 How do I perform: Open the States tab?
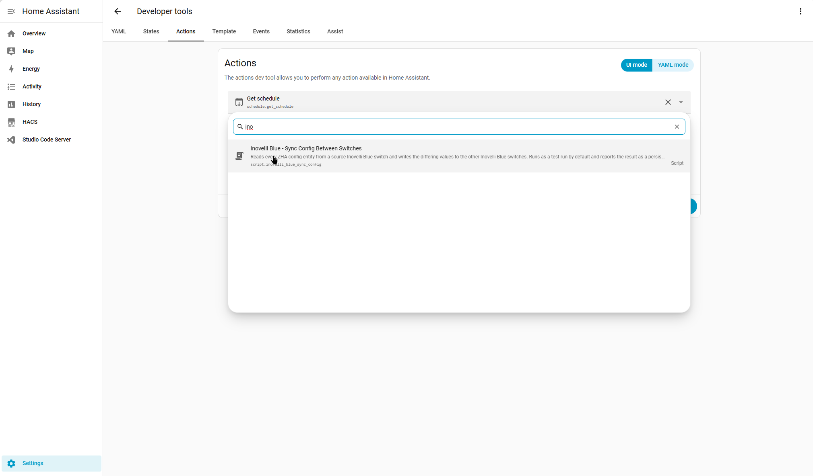[x=151, y=31]
